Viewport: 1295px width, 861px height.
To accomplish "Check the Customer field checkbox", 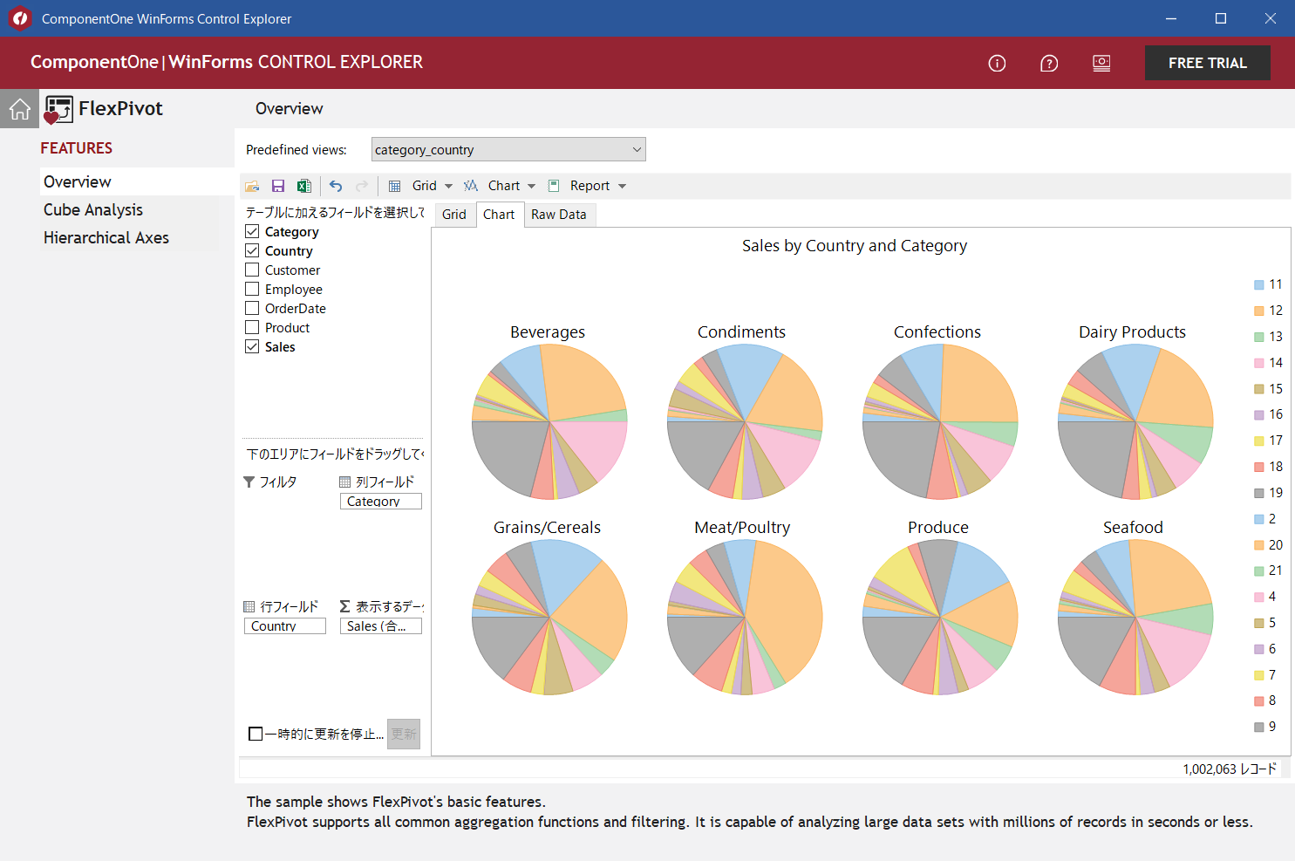I will 252,270.
